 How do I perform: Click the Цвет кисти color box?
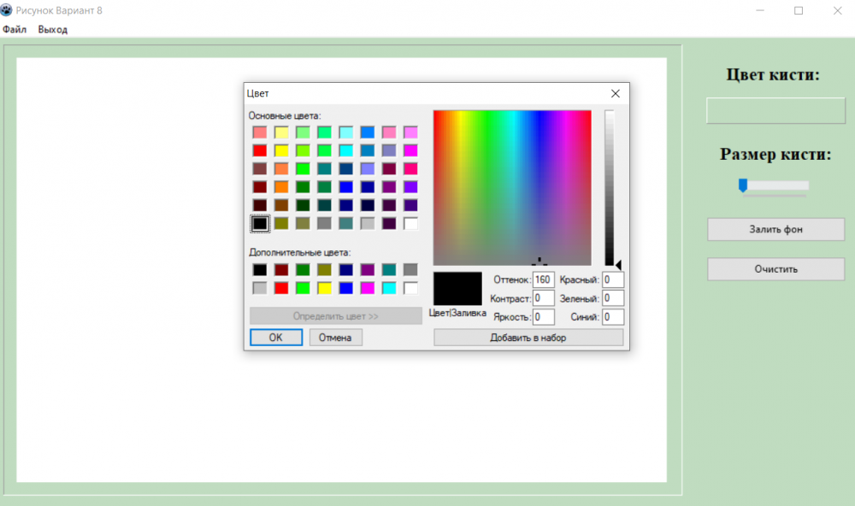(776, 111)
